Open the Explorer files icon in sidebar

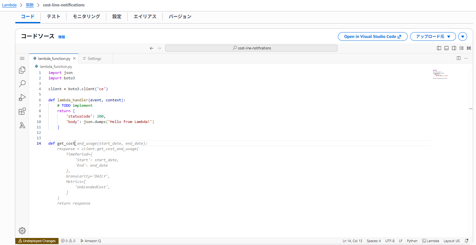pos(22,70)
